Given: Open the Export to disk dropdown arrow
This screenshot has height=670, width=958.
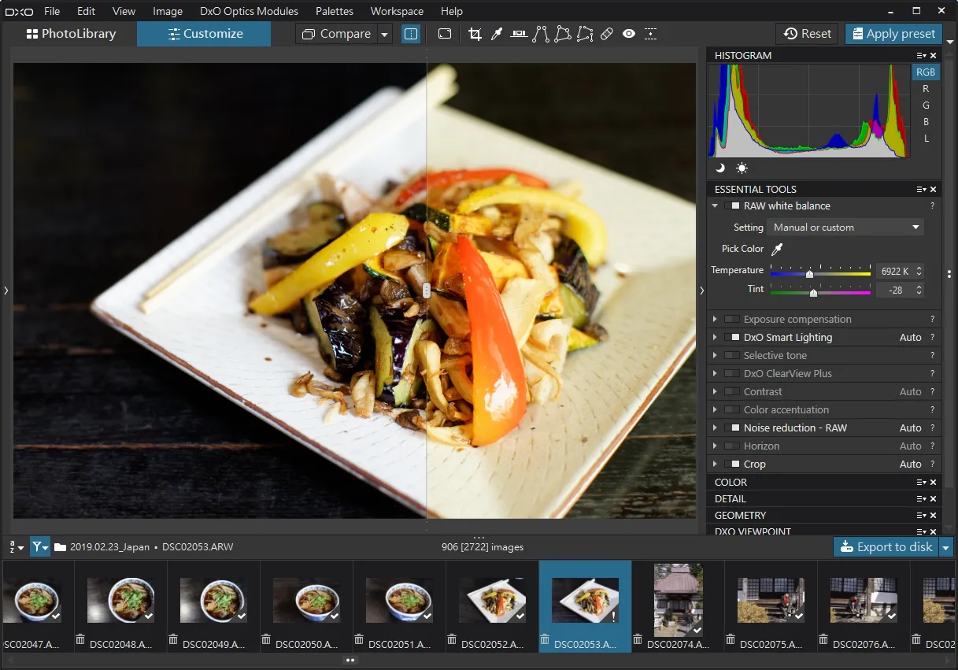Looking at the screenshot, I should 946,547.
